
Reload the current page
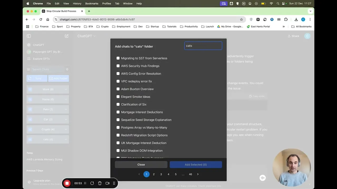(x=41, y=19)
